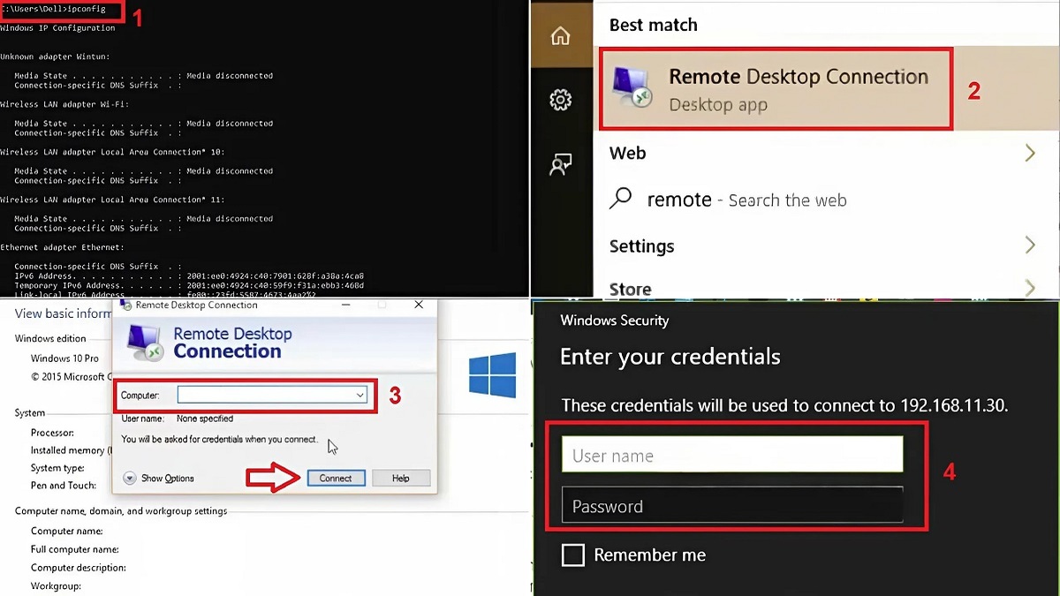Expand the Settings category chevron
Image resolution: width=1060 pixels, height=596 pixels.
coord(1030,245)
